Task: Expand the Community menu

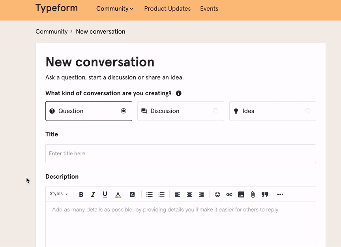Action: pyautogui.click(x=114, y=9)
